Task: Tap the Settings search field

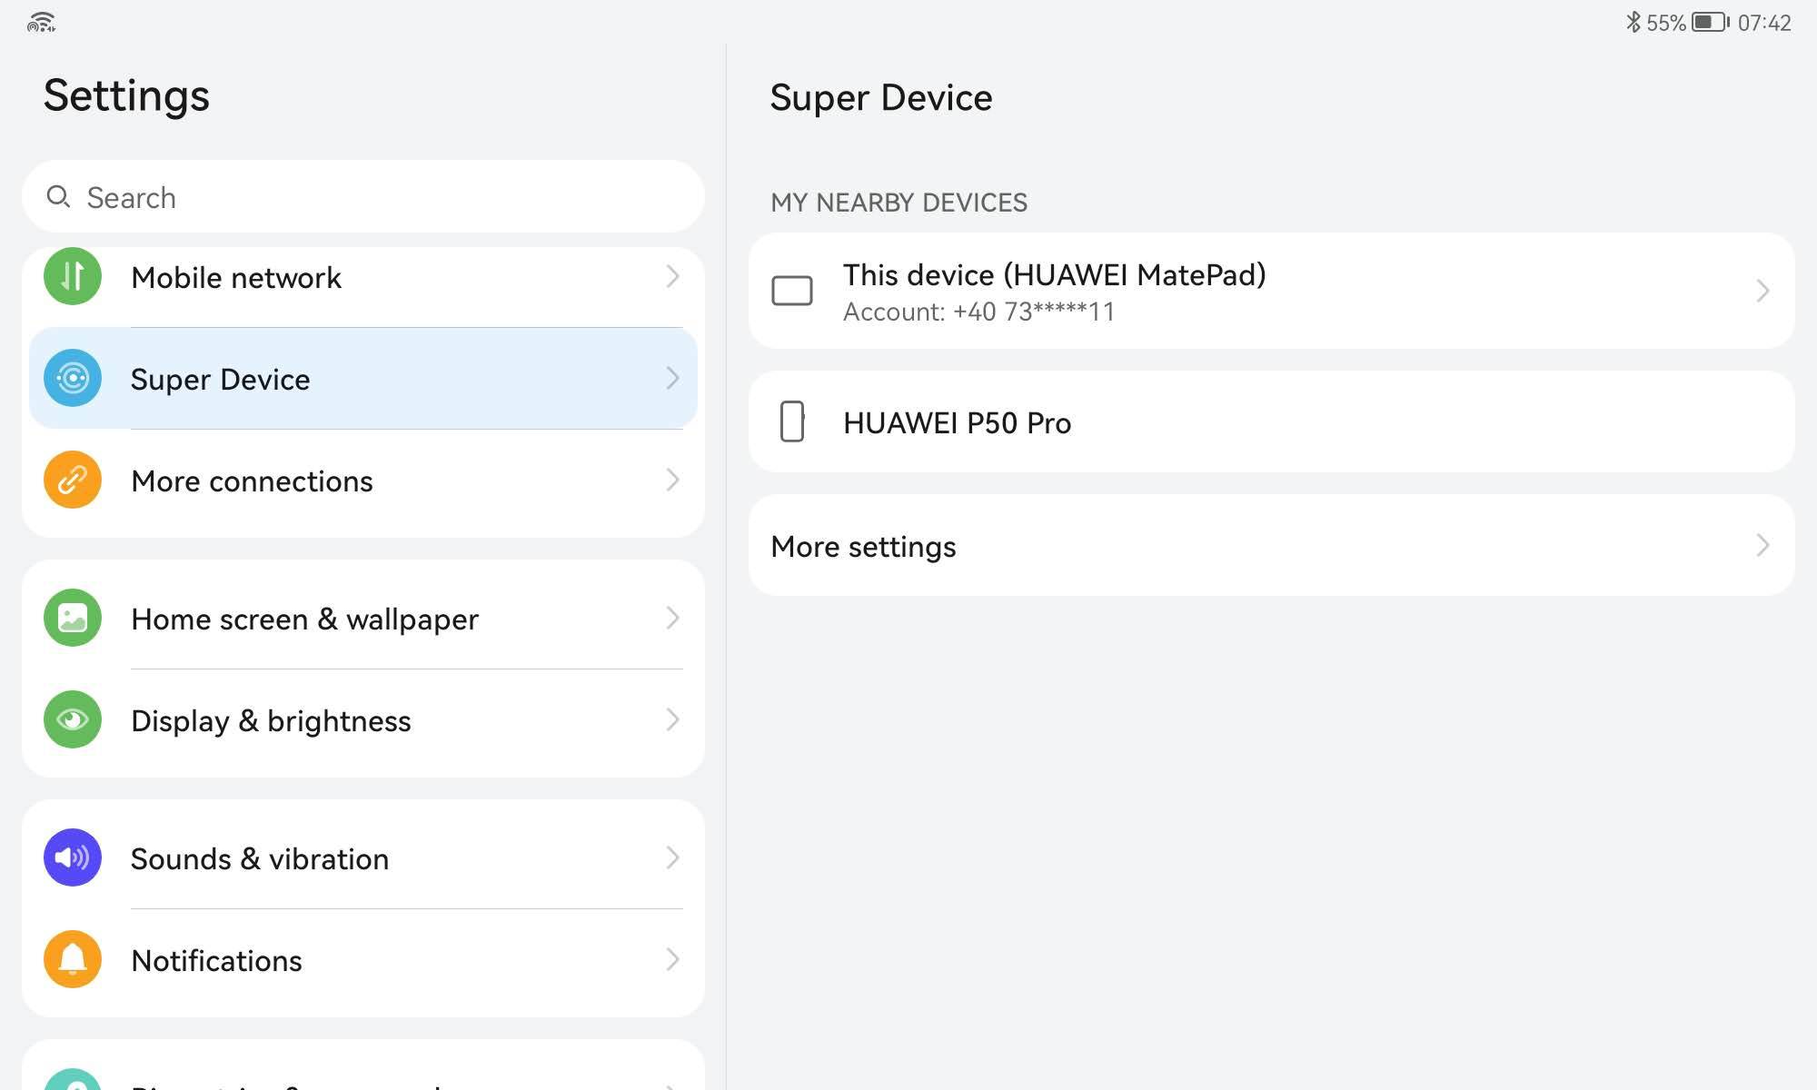Action: pos(363,197)
